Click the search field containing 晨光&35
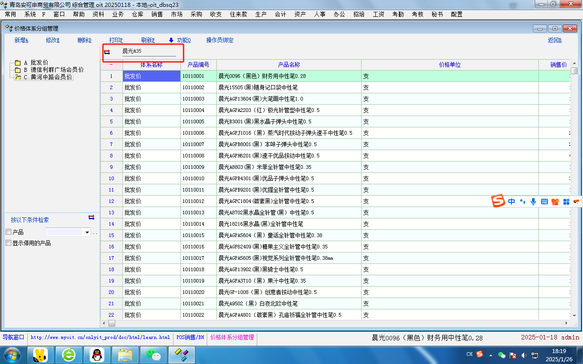This screenshot has width=583, height=364. pyautogui.click(x=148, y=51)
